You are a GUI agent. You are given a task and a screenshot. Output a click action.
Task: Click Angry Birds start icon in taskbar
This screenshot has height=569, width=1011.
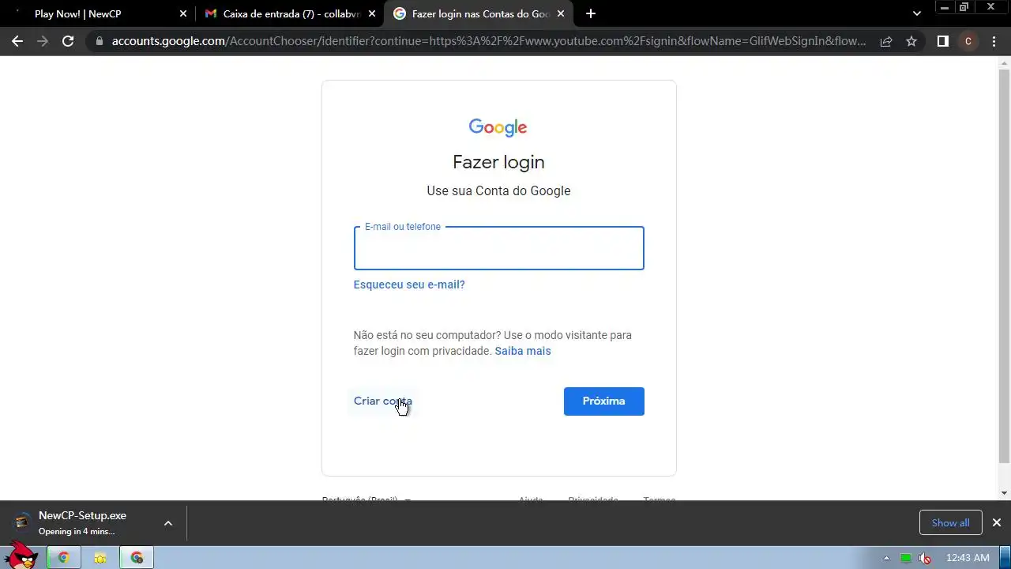pos(21,556)
